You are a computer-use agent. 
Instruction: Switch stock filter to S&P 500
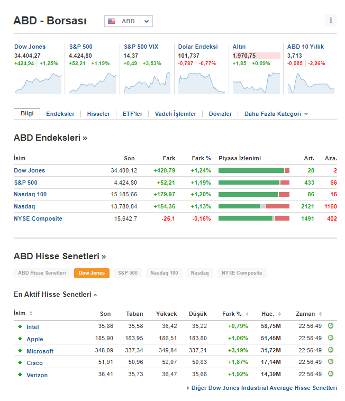click(128, 273)
